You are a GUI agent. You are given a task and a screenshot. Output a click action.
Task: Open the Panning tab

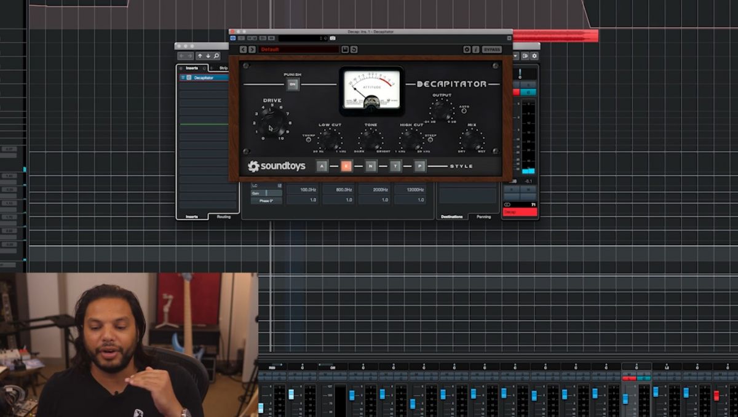pyautogui.click(x=483, y=216)
